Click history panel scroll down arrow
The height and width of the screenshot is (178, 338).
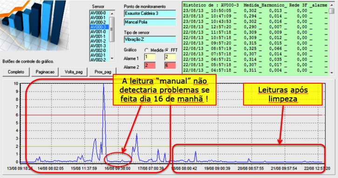click(331, 73)
